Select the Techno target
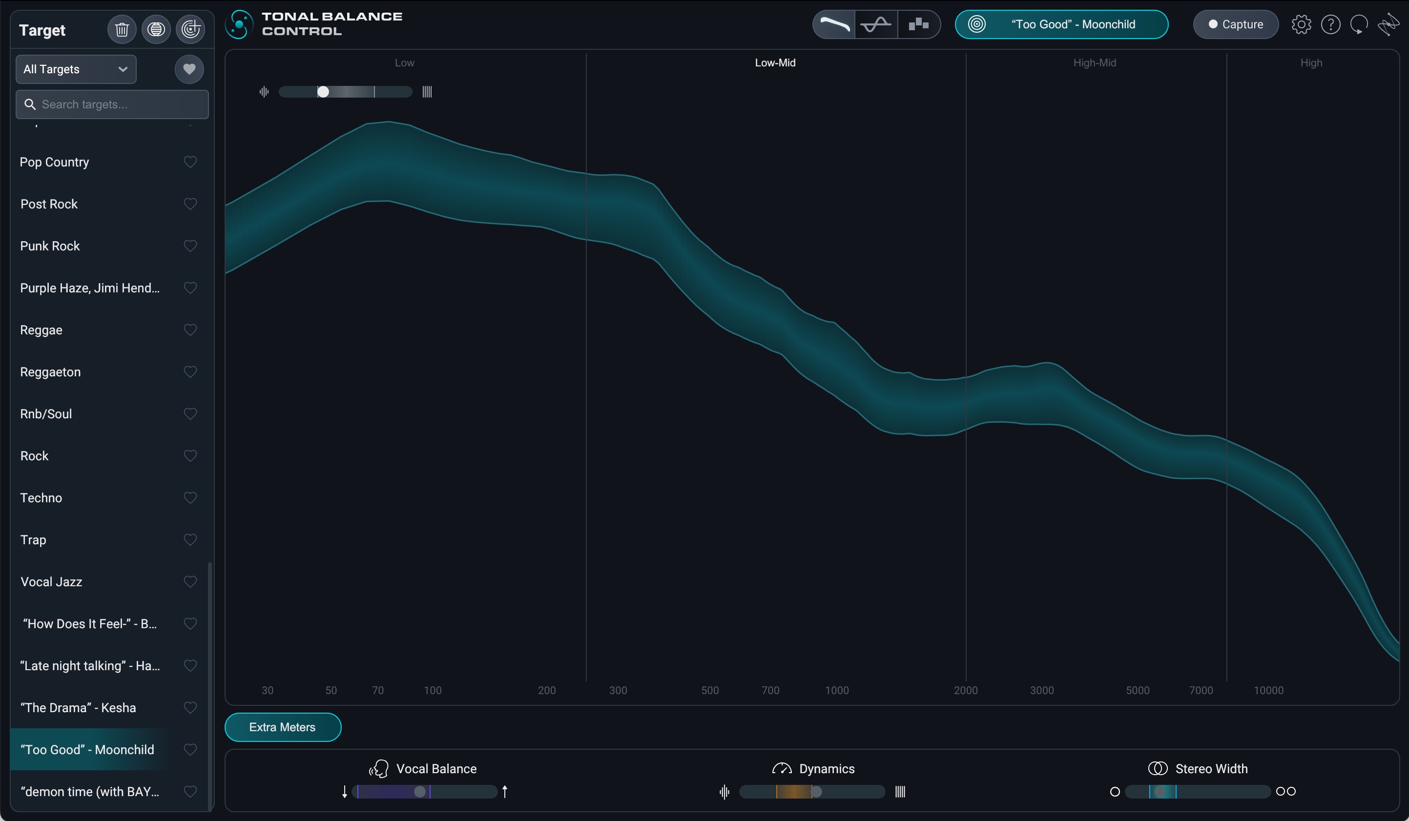Screen dimensions: 1409x821 coord(41,498)
